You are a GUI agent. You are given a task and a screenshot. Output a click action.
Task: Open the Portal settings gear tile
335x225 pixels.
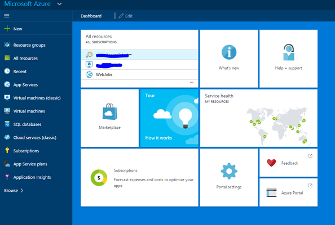pos(229,178)
